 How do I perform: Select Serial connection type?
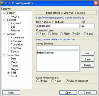pyautogui.click(x=85, y=34)
